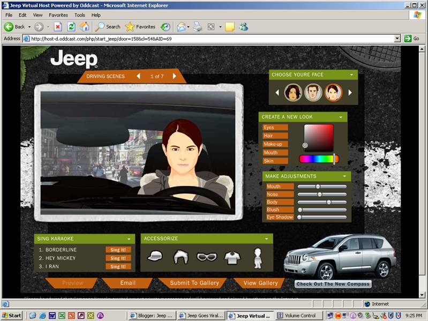
Task: Sing It for Borderline
Action: point(118,250)
